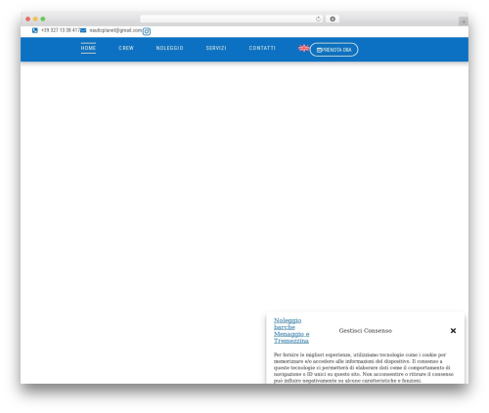
Task: Click the Gestisci Consenso heading text
Action: [x=365, y=331]
